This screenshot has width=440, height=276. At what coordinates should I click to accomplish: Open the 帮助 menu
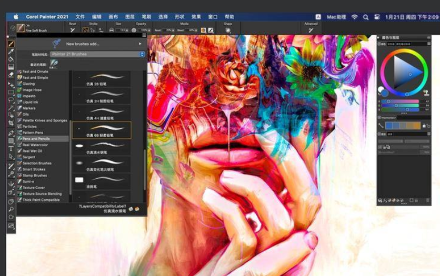click(229, 17)
